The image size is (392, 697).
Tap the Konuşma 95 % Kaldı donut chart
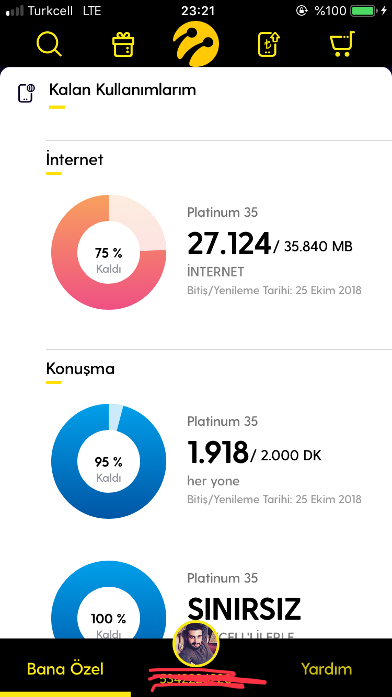[x=109, y=461]
